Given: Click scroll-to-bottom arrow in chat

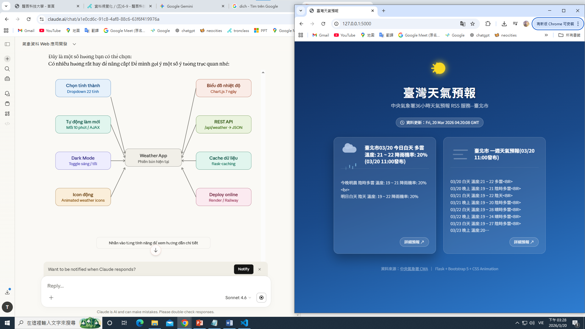Looking at the screenshot, I should pos(155,250).
